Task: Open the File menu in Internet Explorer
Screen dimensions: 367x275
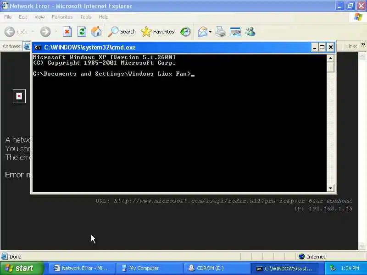Action: point(8,17)
